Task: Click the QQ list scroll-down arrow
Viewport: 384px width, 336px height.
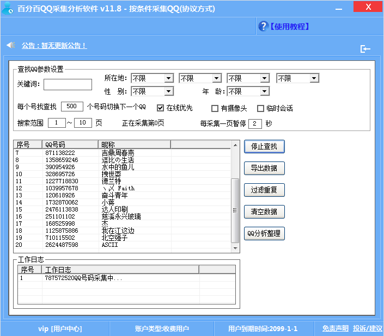Action: pos(235,247)
